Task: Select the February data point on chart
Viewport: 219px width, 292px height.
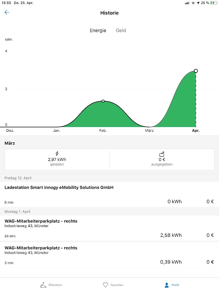Action: click(103, 101)
